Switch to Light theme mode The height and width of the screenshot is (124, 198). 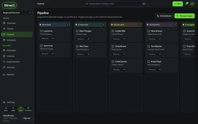[13, 109]
